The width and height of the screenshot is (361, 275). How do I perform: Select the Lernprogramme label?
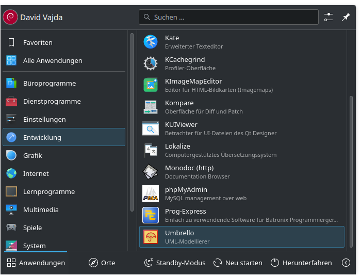[x=49, y=191]
